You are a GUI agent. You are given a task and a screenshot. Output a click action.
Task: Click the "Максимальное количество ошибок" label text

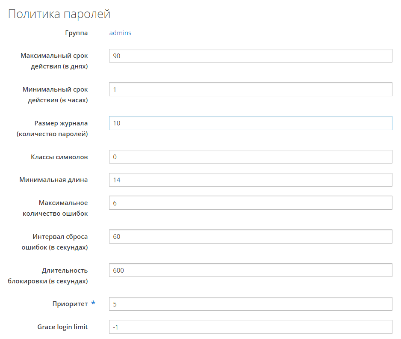tap(55, 208)
